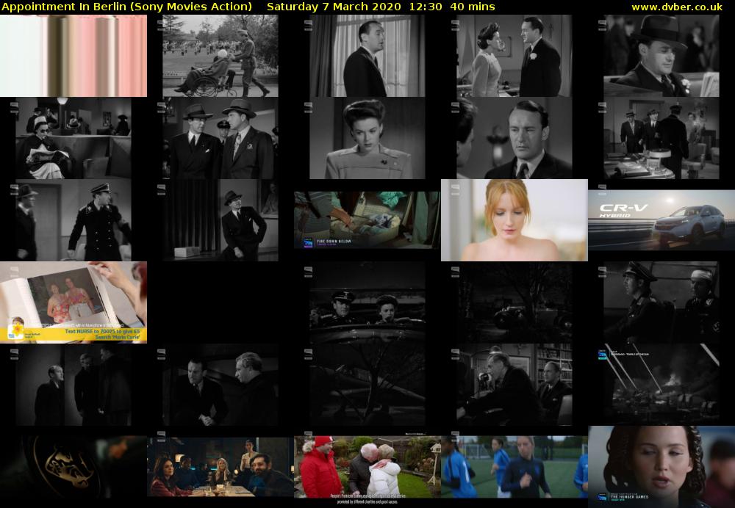Select The Hunger Games promo thumbnail
Screen dimensions: 735x508
click(x=661, y=467)
